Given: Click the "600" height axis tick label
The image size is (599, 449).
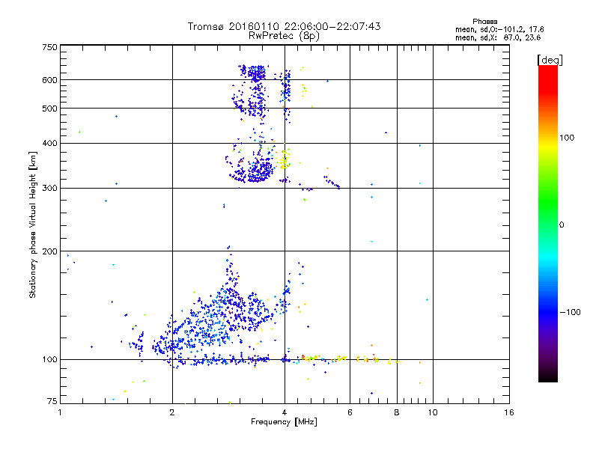Looking at the screenshot, I should (49, 80).
